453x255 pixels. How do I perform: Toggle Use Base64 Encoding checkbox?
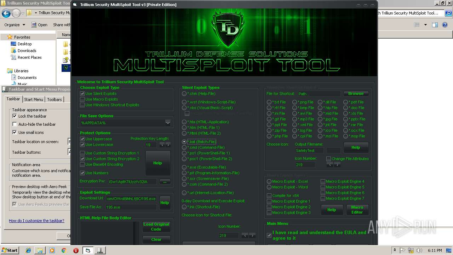tap(82, 164)
